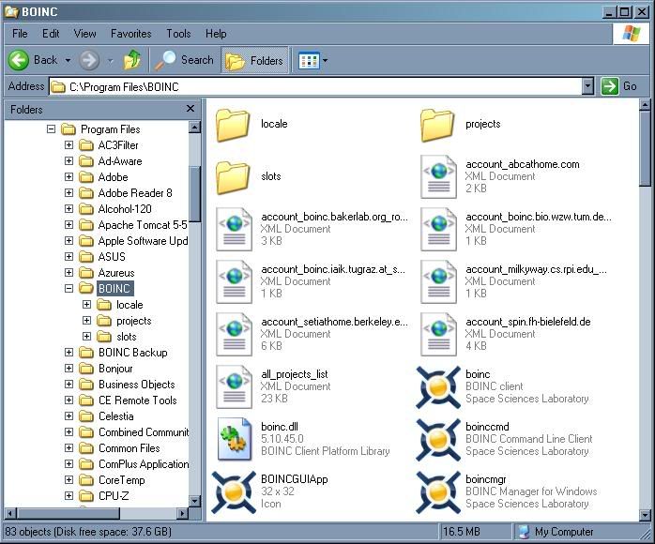Screen dimensions: 655x544
Task: Select account_setiathome.berkeley XML file icon
Action: click(x=234, y=335)
